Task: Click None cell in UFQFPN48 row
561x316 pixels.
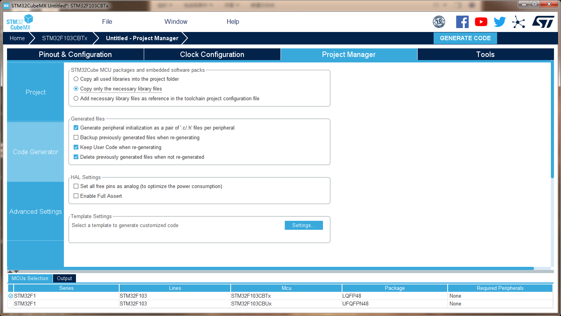Action: (x=500, y=304)
